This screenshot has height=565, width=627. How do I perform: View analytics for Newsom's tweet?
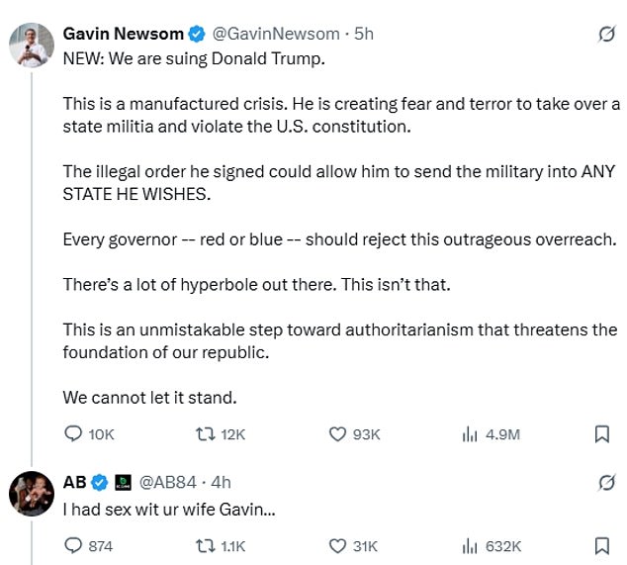pyautogui.click(x=472, y=433)
